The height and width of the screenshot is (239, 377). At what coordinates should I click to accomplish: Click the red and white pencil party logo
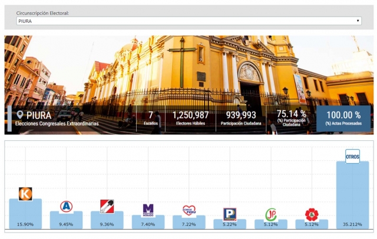[107, 206]
